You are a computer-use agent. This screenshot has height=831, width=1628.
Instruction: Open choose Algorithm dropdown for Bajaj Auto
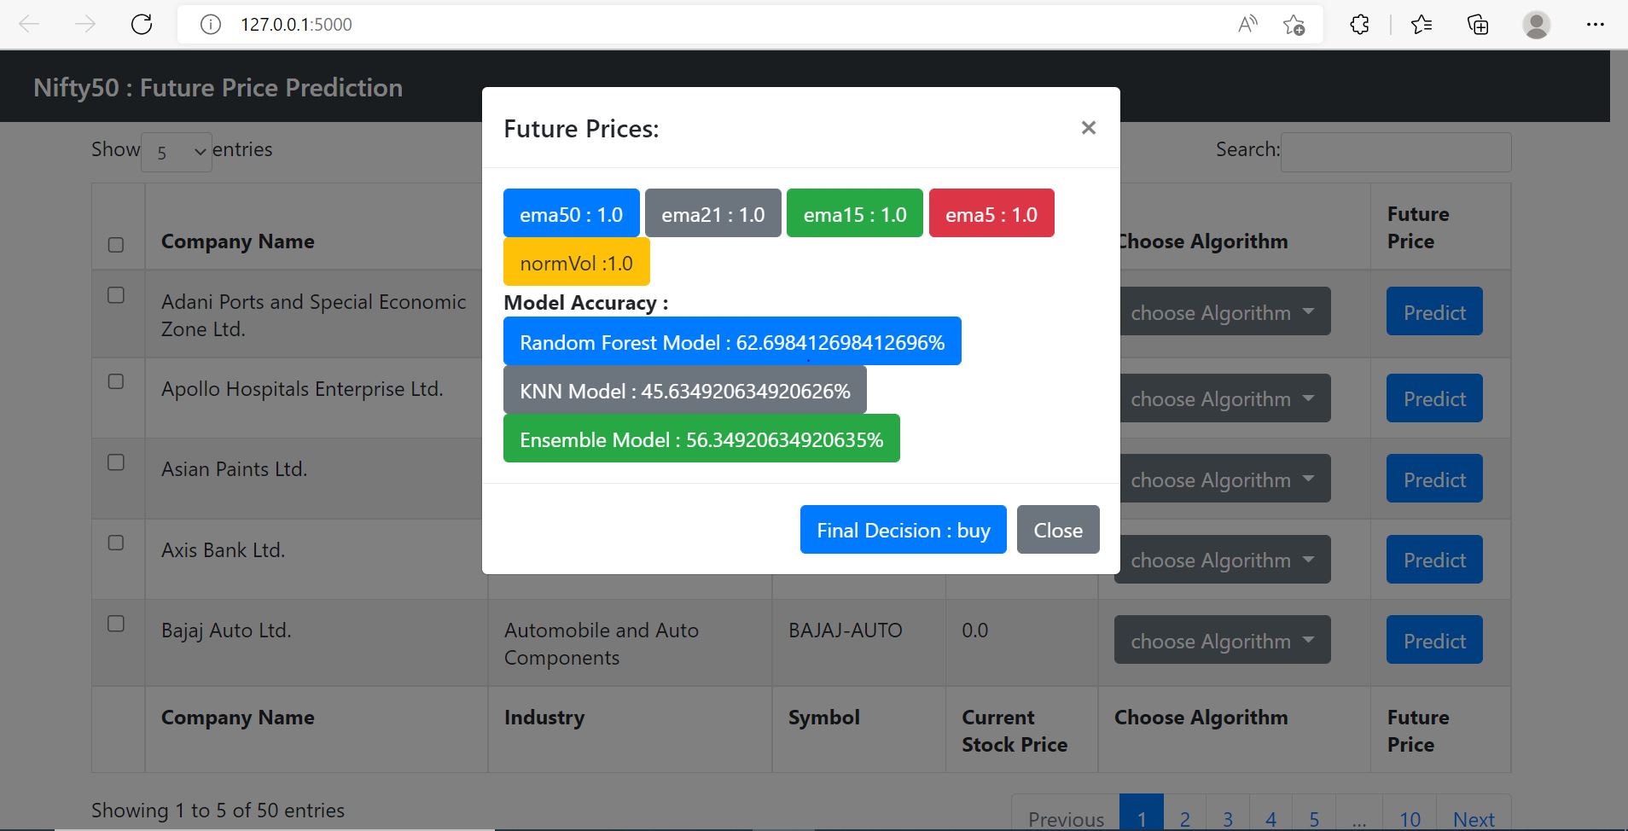1222,640
